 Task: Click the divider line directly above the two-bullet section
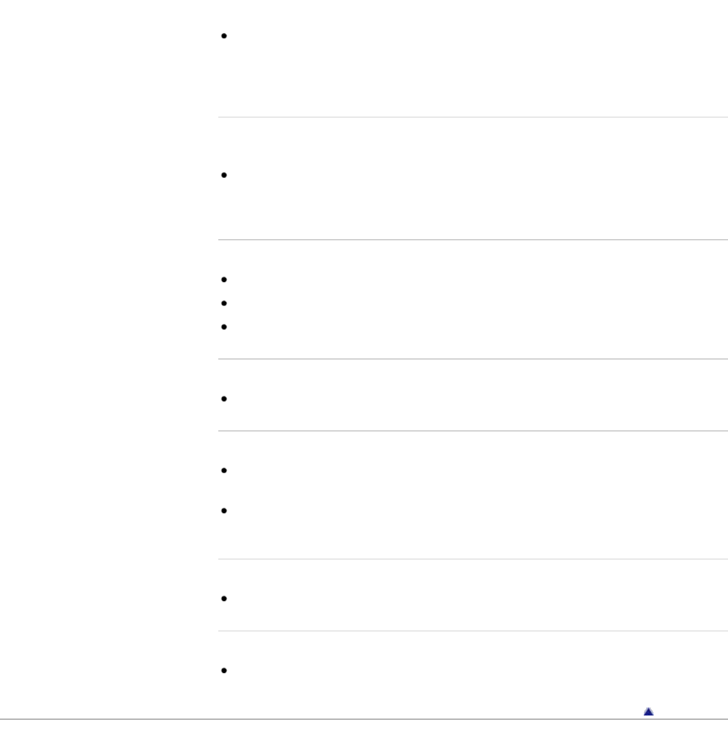pyautogui.click(x=472, y=431)
